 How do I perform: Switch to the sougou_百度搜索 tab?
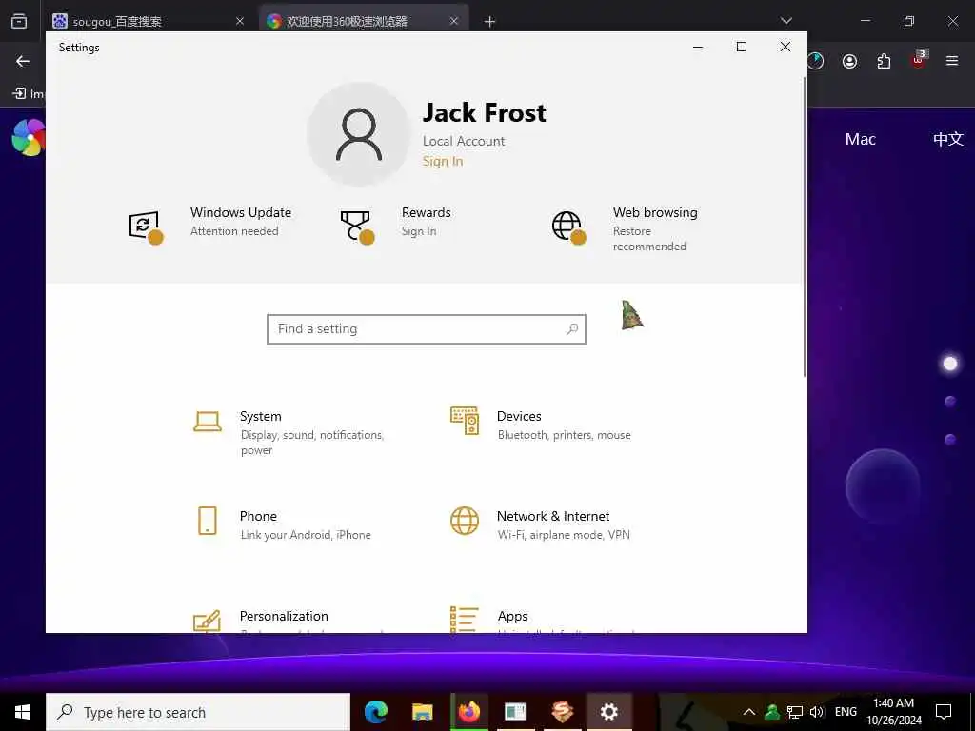pos(148,21)
